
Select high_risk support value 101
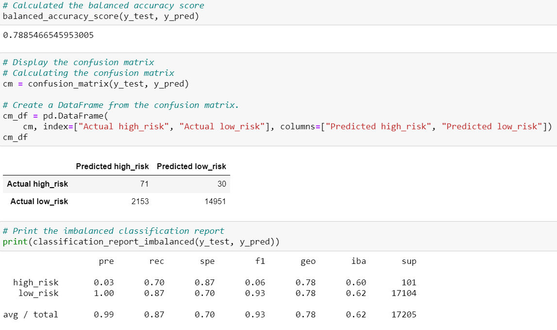click(409, 282)
